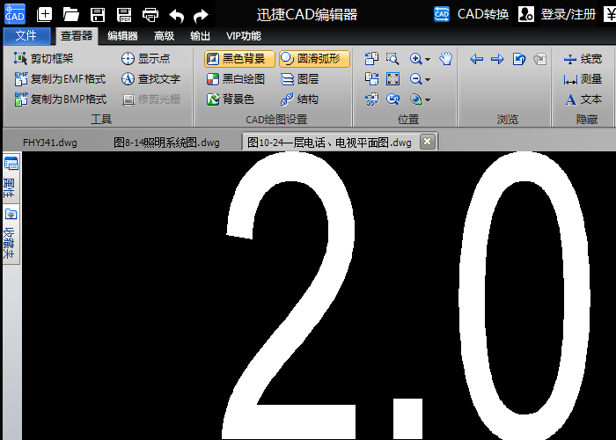Switch to the 编辑器 ribbon tab

click(x=122, y=36)
